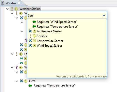Open the search field dropdown arrow
This screenshot has height=92, width=117.
coord(104,16)
